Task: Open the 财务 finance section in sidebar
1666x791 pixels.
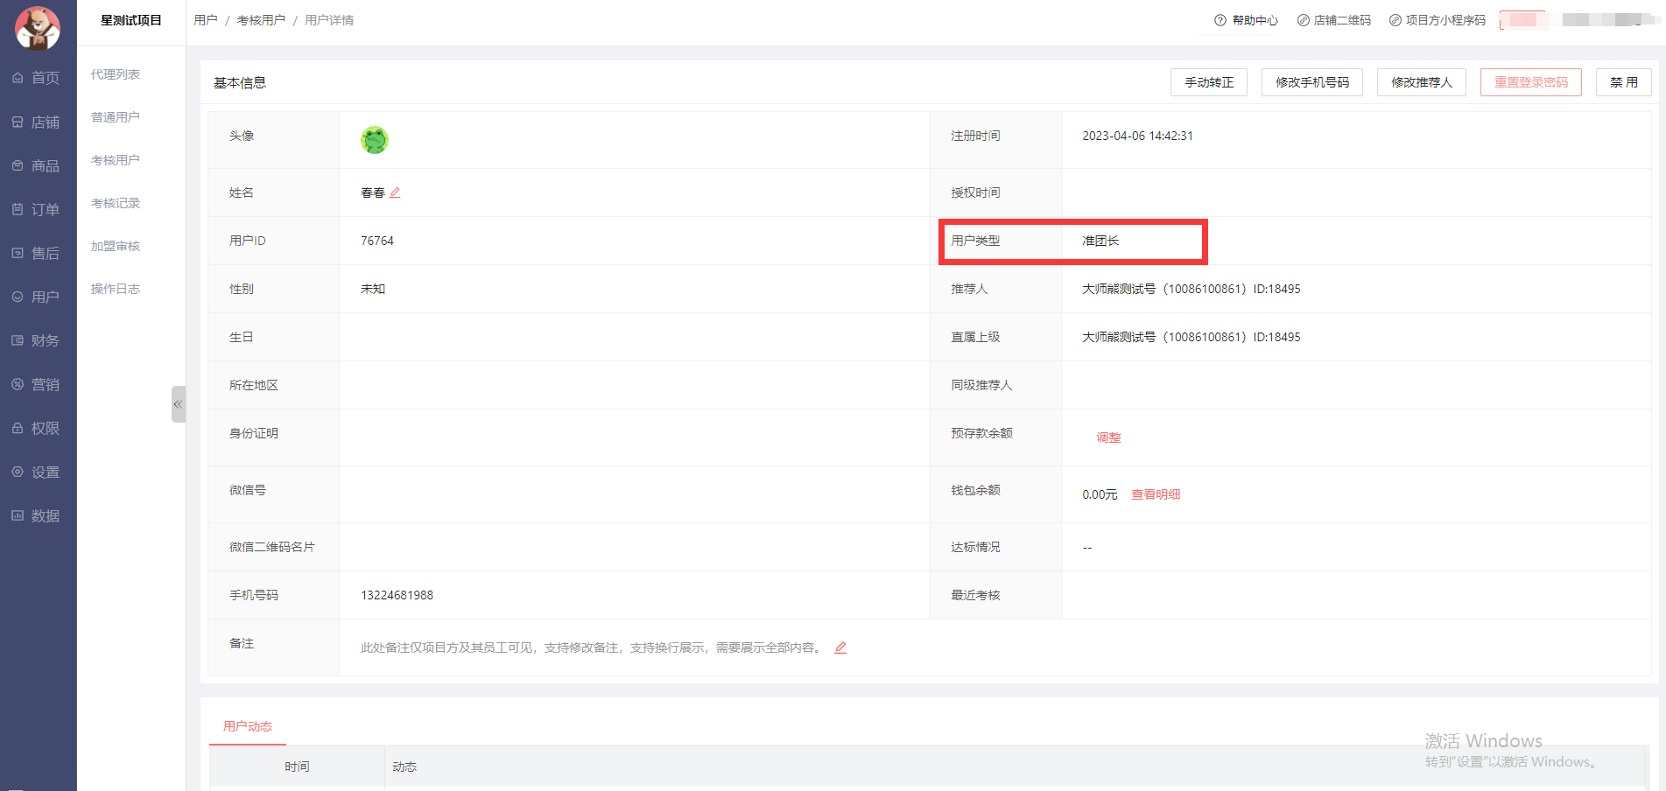Action: coord(38,340)
